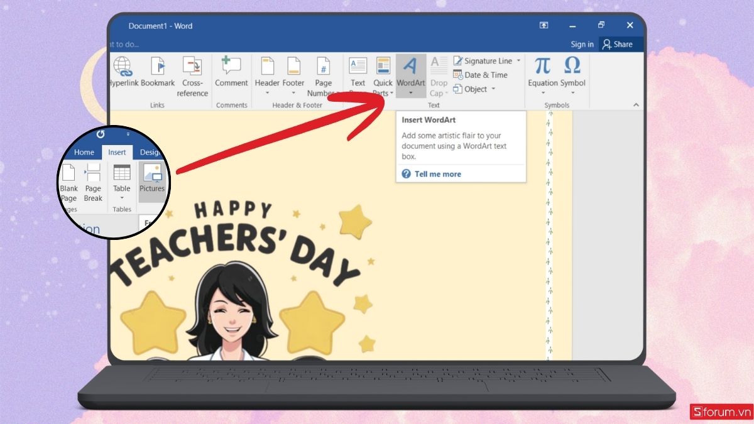
Task: Switch to the Home tab
Action: [x=84, y=152]
